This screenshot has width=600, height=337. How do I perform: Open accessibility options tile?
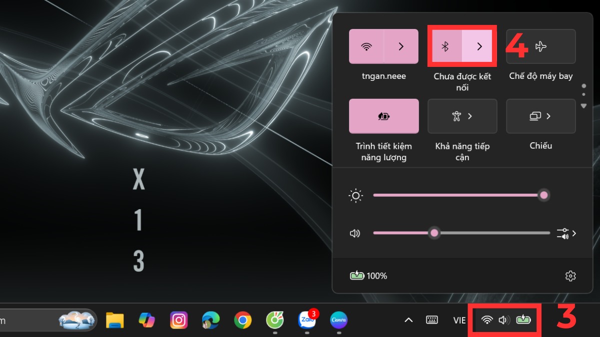pos(462,116)
